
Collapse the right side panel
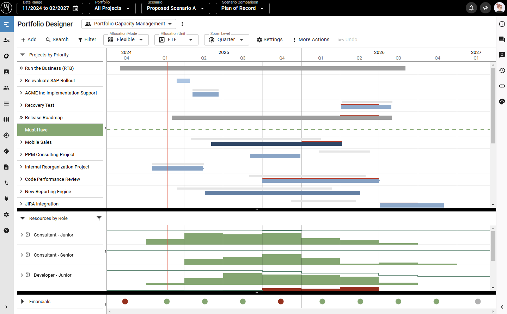[502, 307]
